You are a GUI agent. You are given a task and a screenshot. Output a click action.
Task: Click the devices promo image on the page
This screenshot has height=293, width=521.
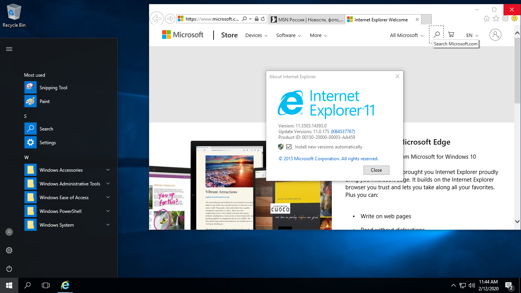coord(240,185)
